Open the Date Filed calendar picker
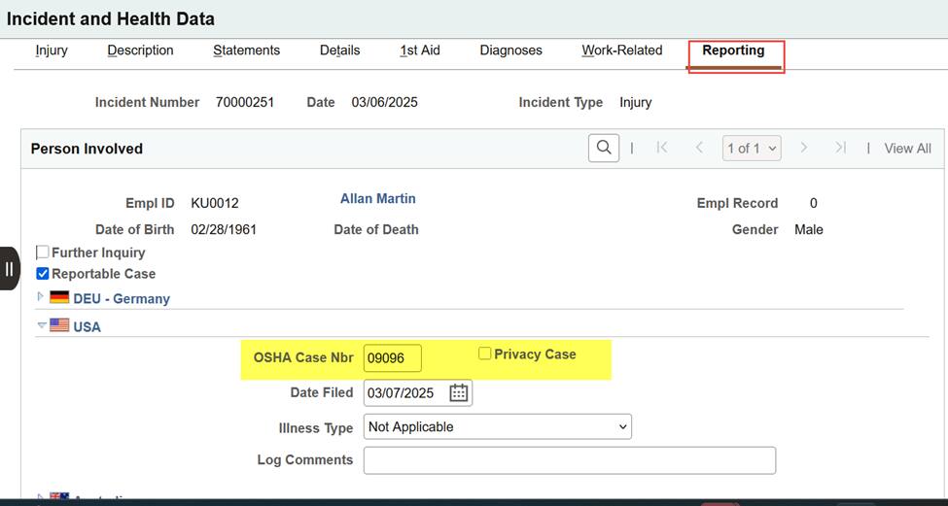The height and width of the screenshot is (506, 948). click(x=459, y=392)
